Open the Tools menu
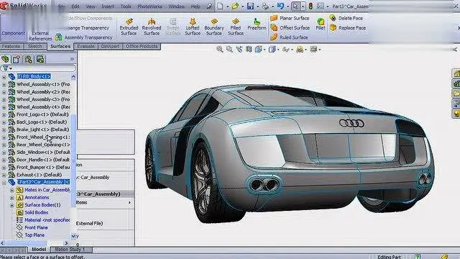This screenshot has width=460, height=259. coord(126,6)
